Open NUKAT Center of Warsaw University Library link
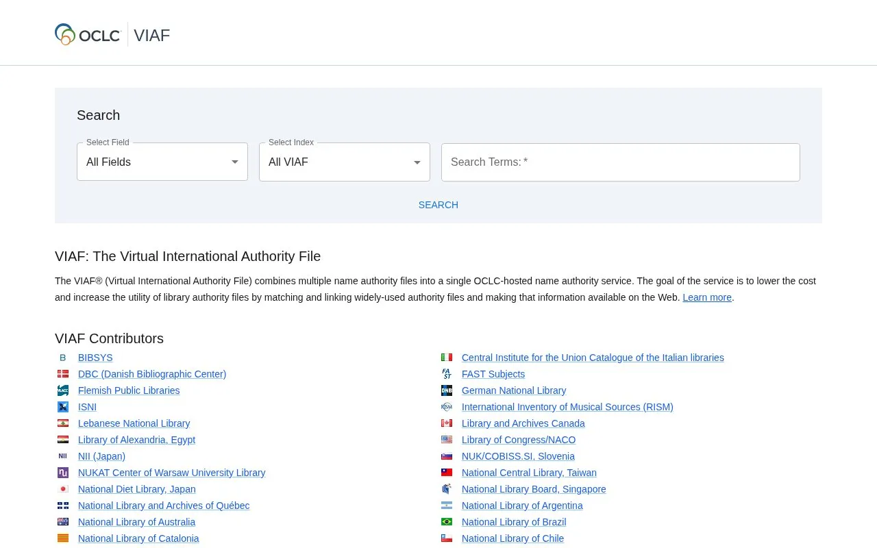Viewport: 877px width, 548px height. click(172, 473)
